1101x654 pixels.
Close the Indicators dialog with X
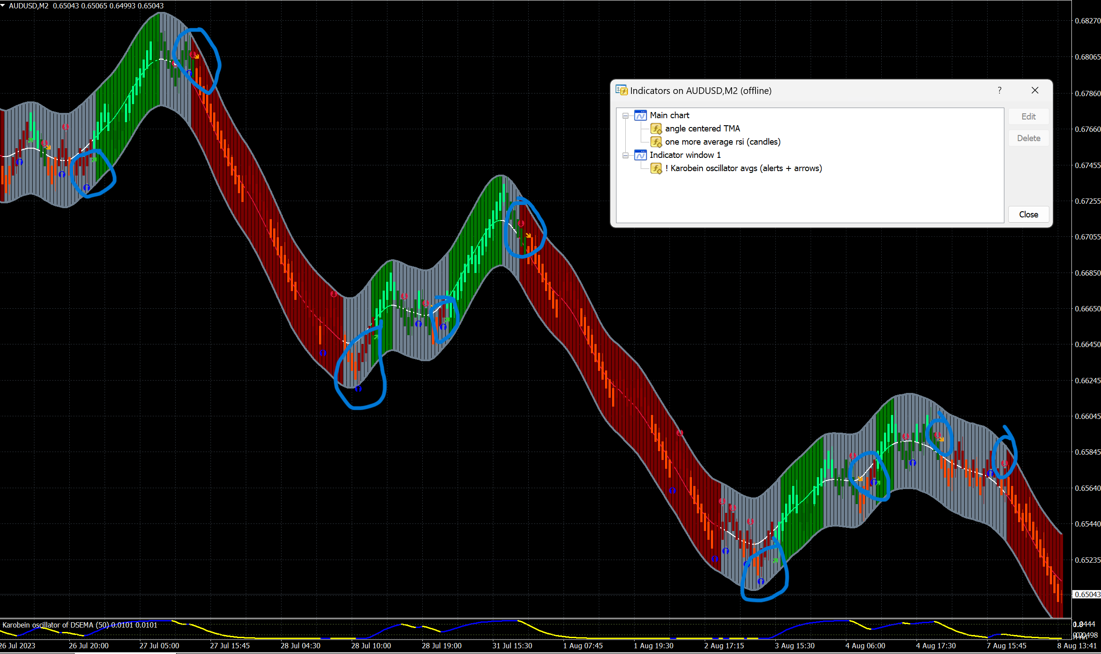[x=1035, y=90]
